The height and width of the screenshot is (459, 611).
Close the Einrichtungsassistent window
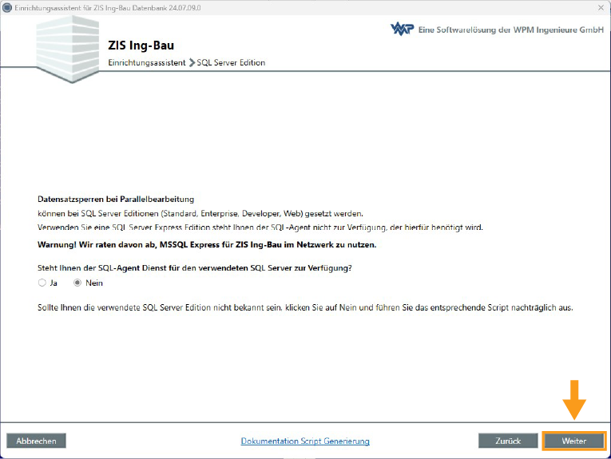coord(601,7)
